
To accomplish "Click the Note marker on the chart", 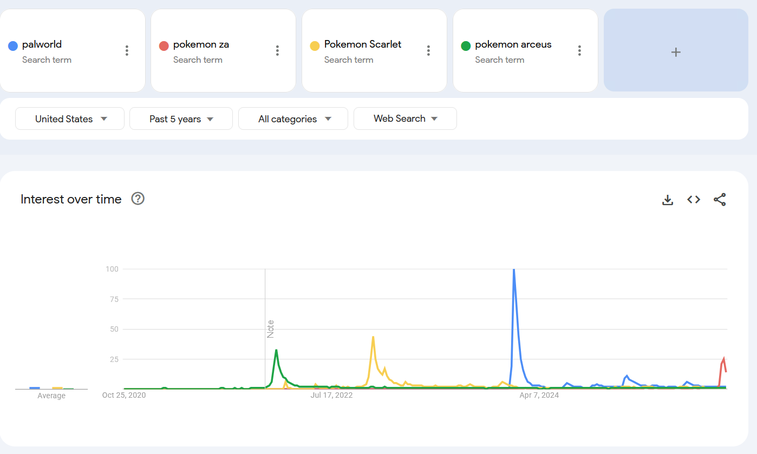I will tap(270, 329).
